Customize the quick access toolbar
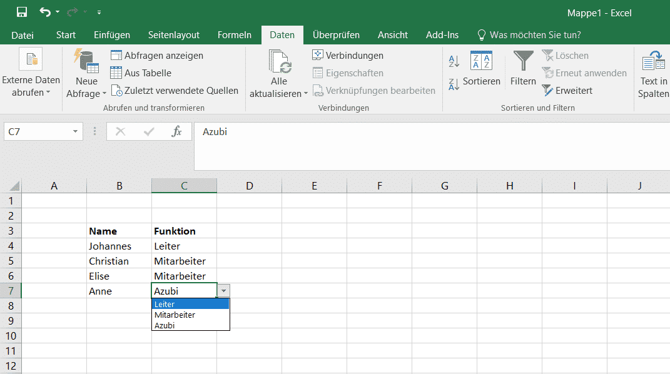This screenshot has height=374, width=670. click(99, 13)
